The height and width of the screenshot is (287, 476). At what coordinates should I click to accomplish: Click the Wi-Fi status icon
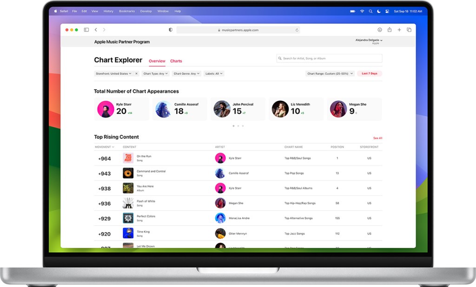tap(362, 11)
